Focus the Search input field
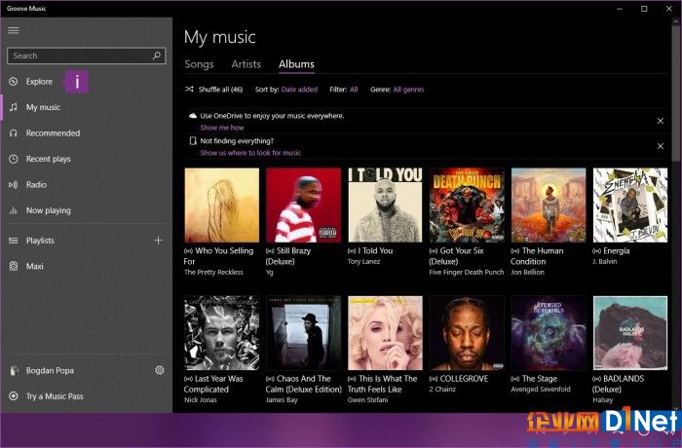 86,56
